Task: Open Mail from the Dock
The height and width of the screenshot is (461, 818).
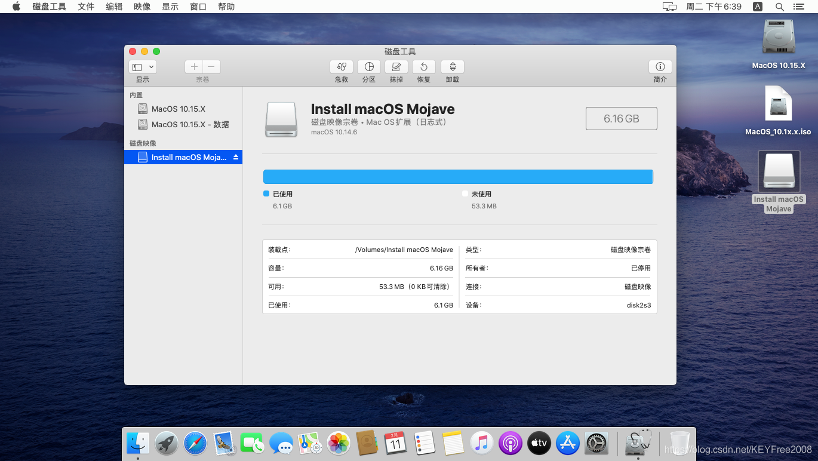Action: click(x=224, y=443)
